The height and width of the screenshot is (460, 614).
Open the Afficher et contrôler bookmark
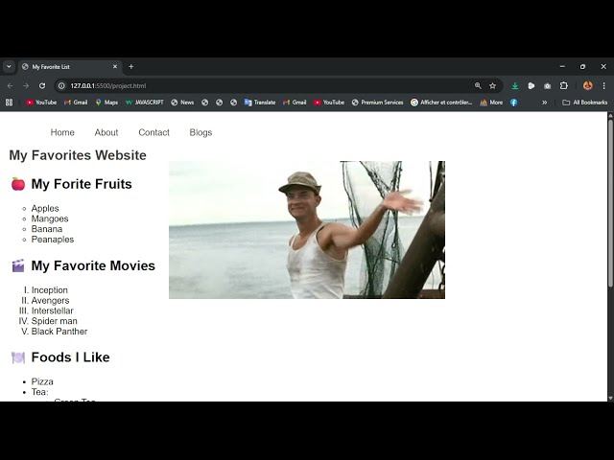(x=441, y=103)
